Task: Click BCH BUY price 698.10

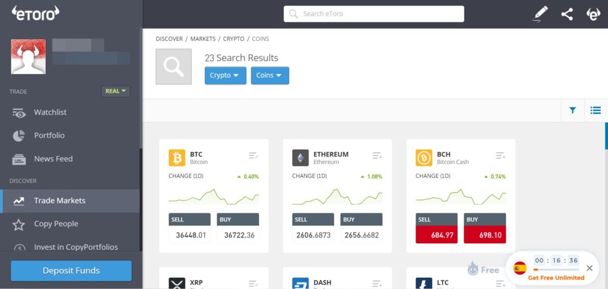Action: point(484,235)
